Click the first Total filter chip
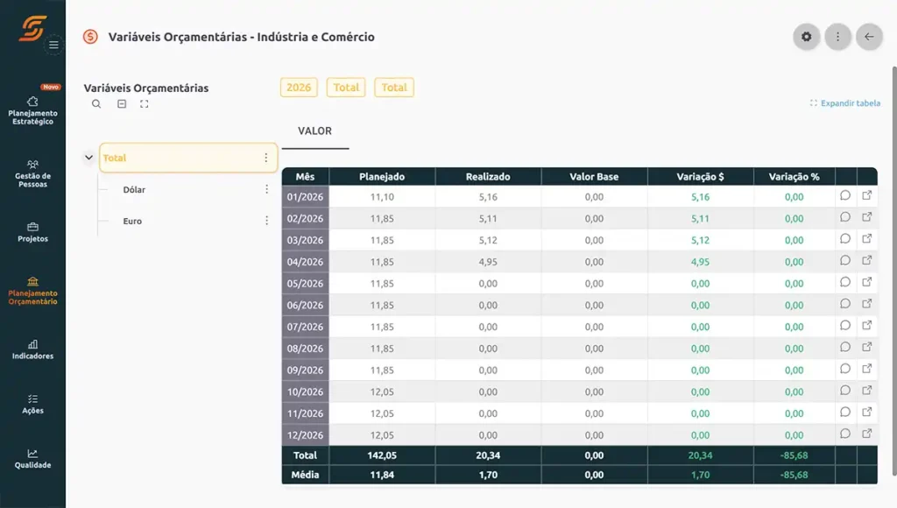This screenshot has height=508, width=897. (346, 88)
